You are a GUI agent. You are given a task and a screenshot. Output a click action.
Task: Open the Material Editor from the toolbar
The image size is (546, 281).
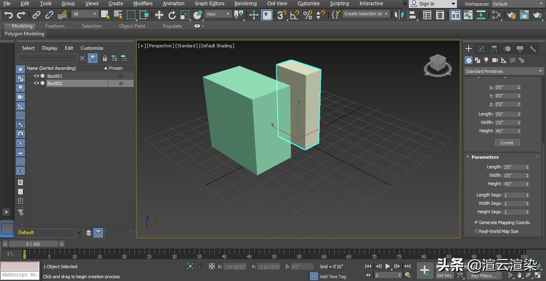[496, 14]
